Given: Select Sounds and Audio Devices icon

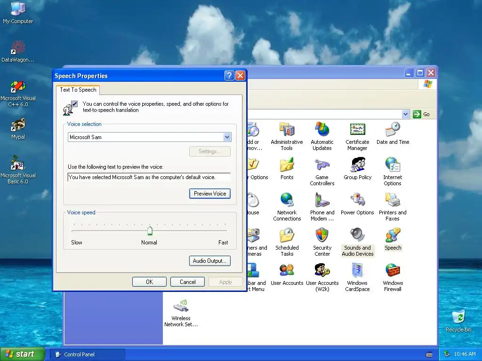Looking at the screenshot, I should [358, 242].
